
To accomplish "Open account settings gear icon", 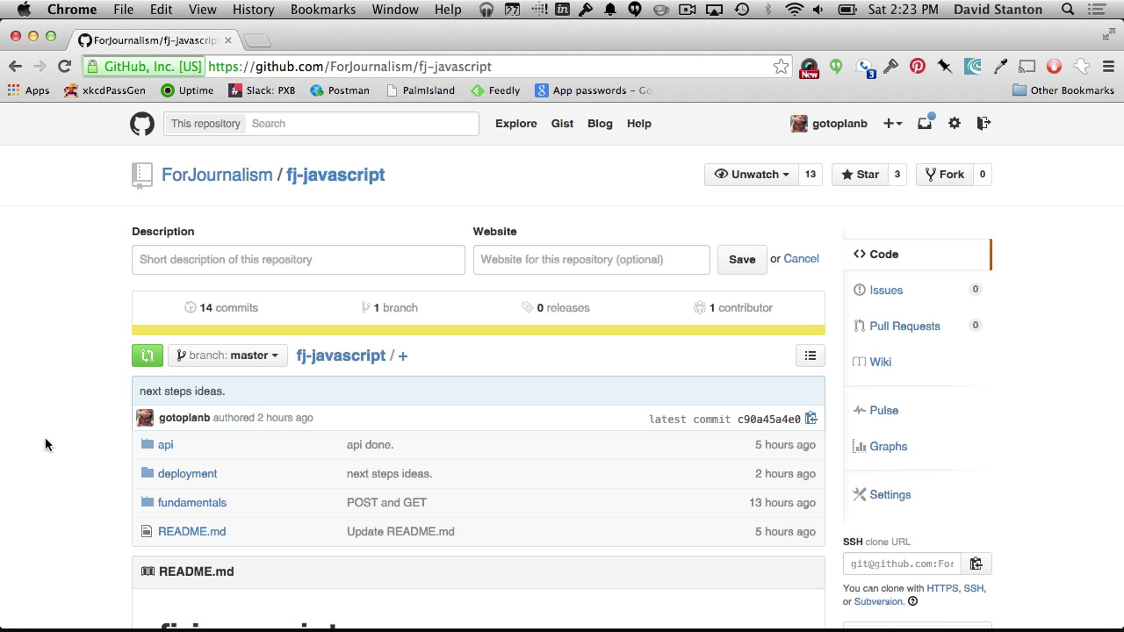I will point(954,123).
